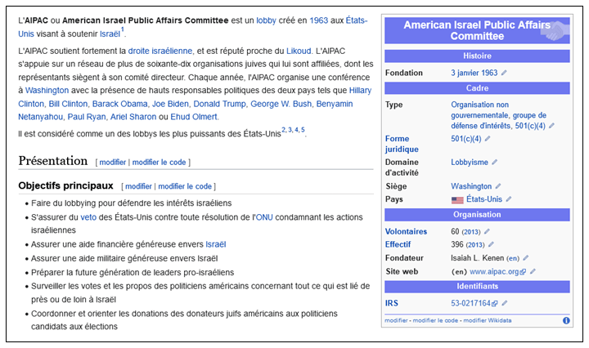Open the 1963 year link in intro
Viewport: 589px width, 348px height.
pos(318,20)
